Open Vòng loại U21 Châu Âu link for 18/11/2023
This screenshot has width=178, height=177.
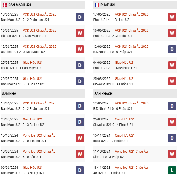click(131, 168)
